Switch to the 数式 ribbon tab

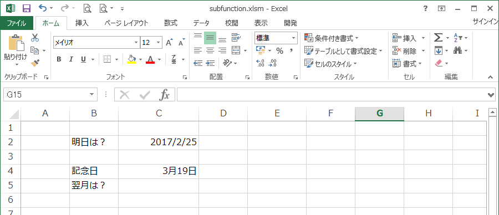pos(171,23)
